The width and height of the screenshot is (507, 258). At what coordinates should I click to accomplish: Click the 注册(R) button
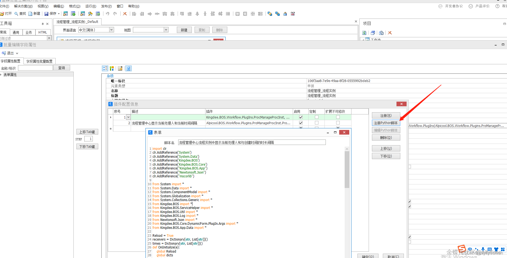(x=386, y=116)
